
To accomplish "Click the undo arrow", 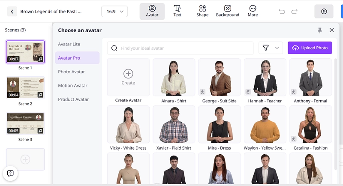I will click(282, 12).
